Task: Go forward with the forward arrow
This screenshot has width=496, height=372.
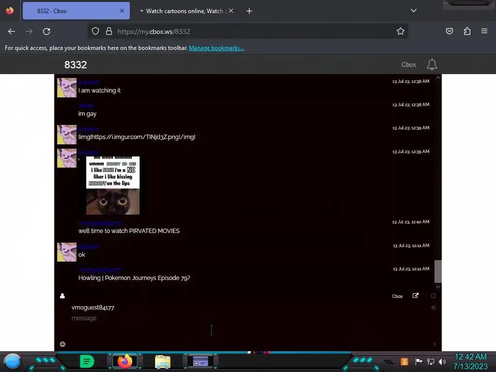Action: [29, 31]
